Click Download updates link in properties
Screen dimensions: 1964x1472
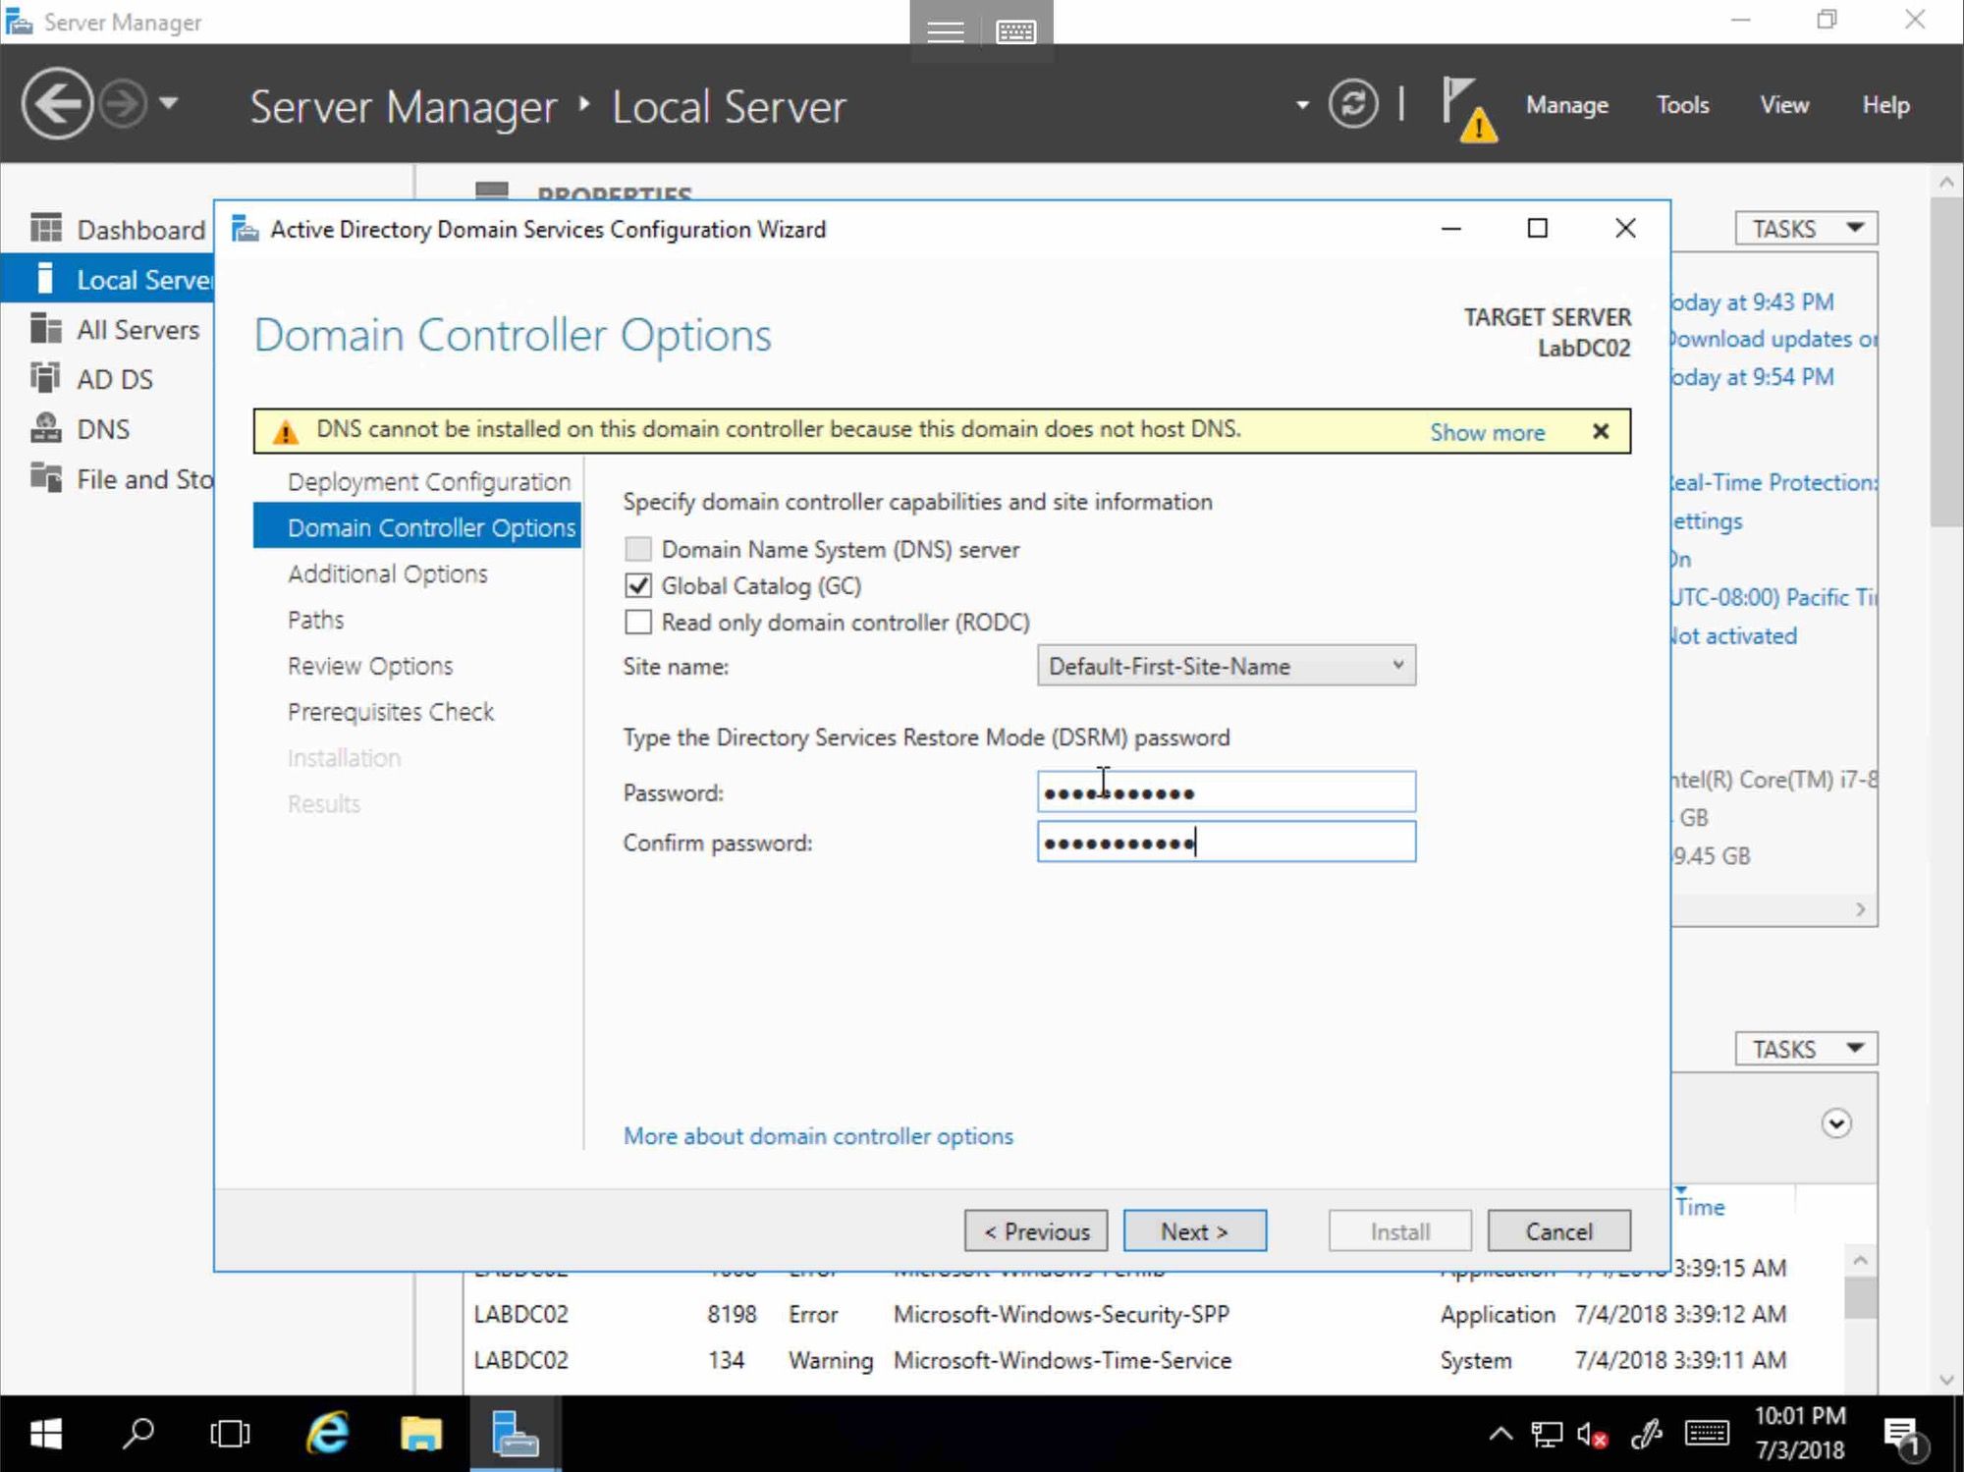coord(1773,339)
